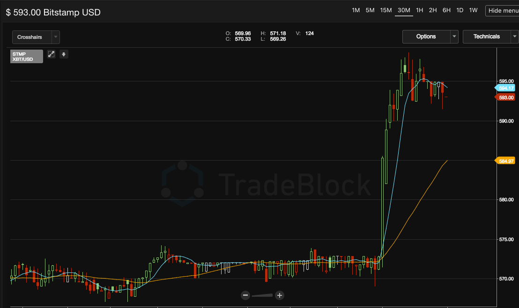This screenshot has width=519, height=308.
Task: Choose the 1W timeframe
Action: pyautogui.click(x=473, y=10)
